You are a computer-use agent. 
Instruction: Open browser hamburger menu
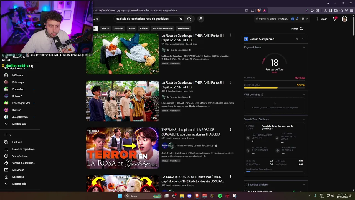pyautogui.click(x=352, y=11)
